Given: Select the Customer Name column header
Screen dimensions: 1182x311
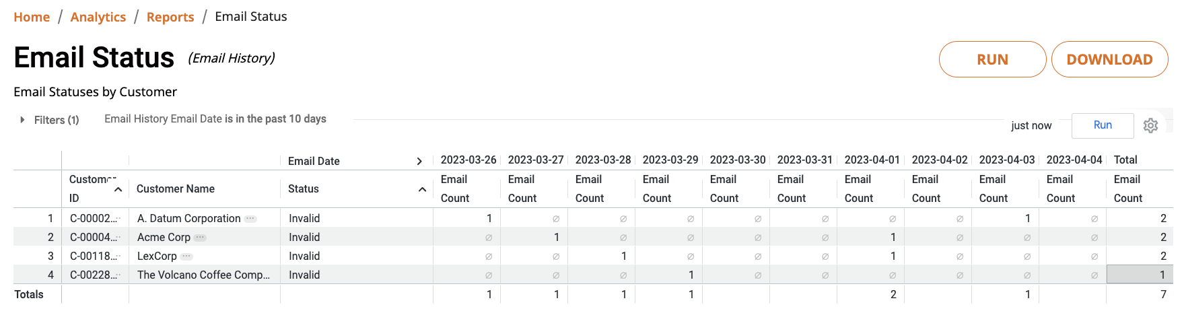Looking at the screenshot, I should point(176,189).
